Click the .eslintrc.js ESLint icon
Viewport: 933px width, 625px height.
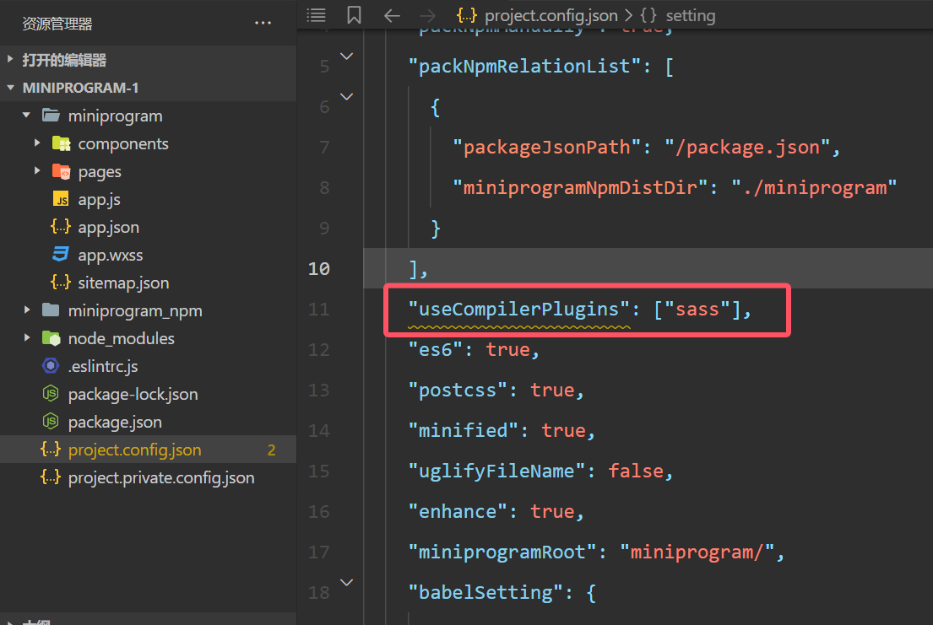click(x=49, y=366)
